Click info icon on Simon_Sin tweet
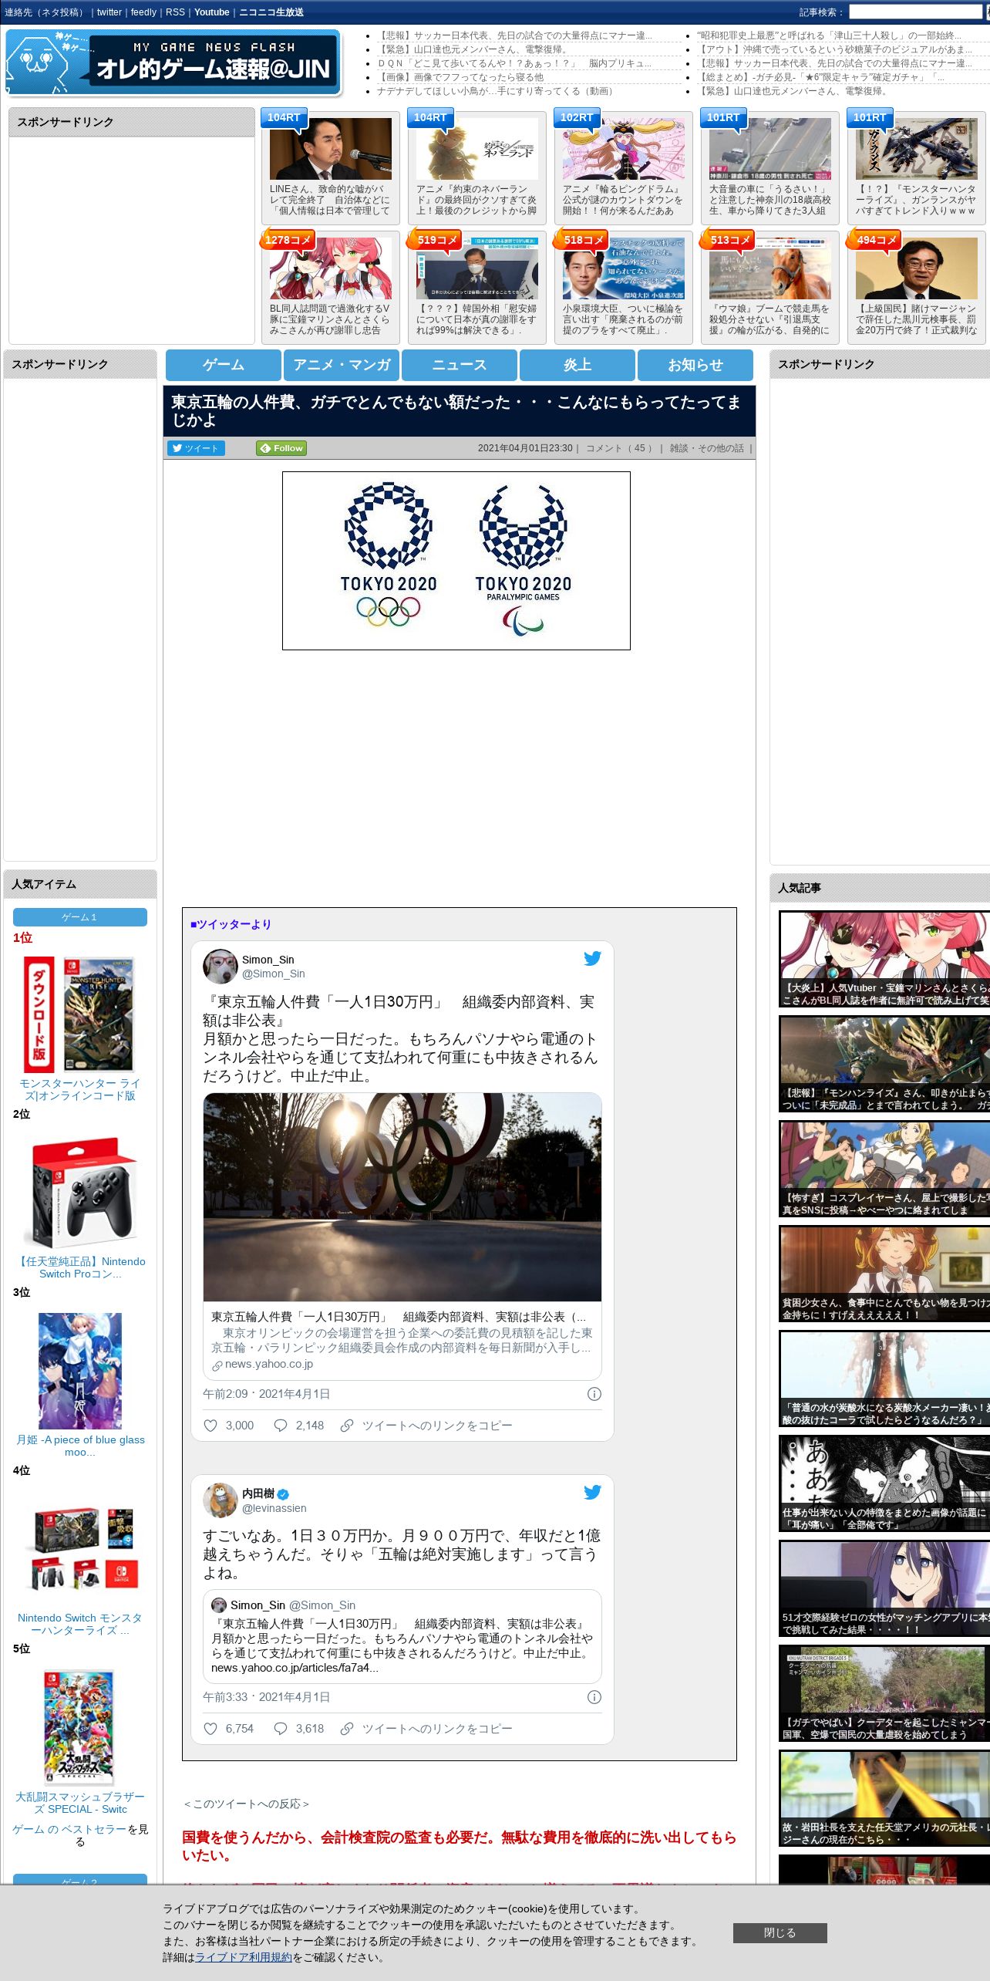 tap(594, 1394)
